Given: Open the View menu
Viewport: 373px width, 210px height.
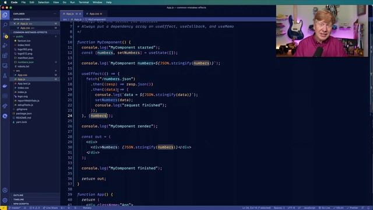Looking at the screenshot, I should [x=56, y=2].
